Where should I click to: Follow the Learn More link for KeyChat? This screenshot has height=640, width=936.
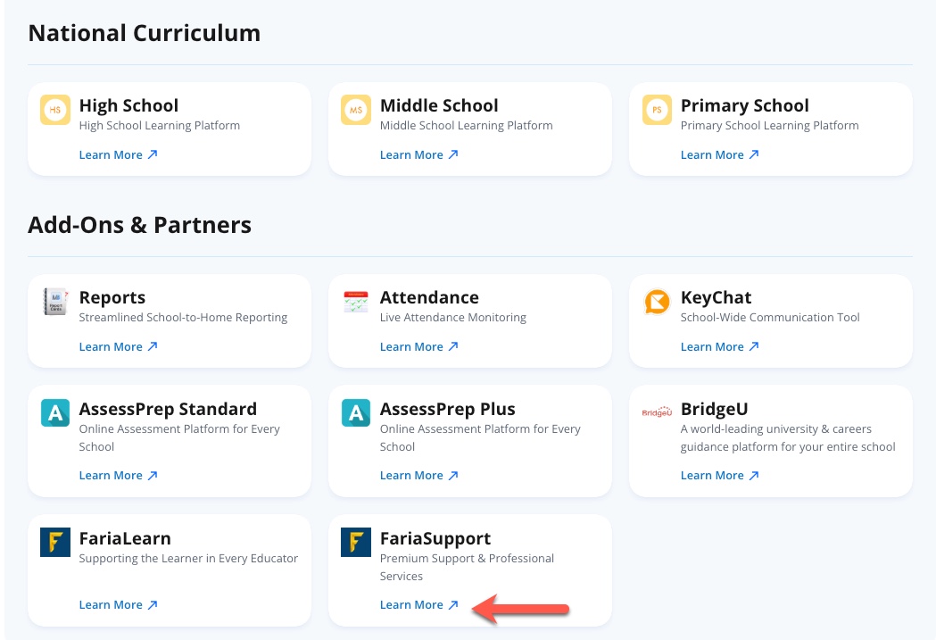(720, 347)
